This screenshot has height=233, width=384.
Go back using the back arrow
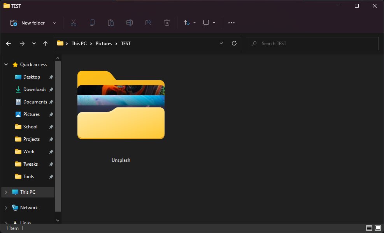[9, 44]
